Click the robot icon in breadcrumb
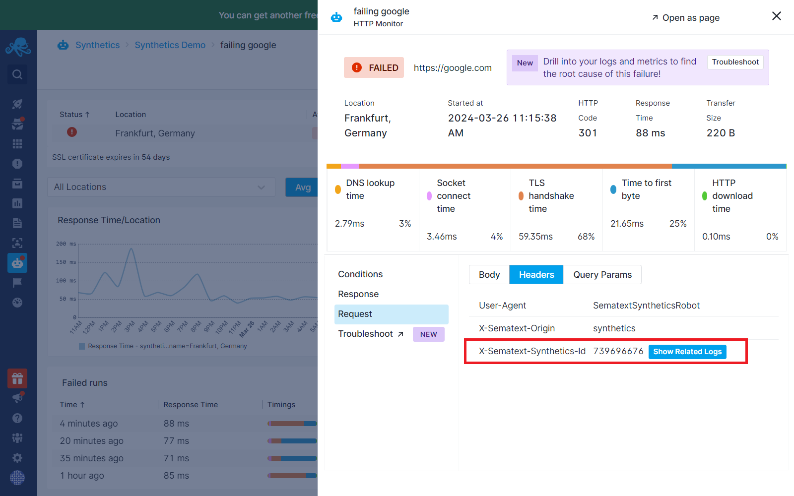 tap(63, 45)
